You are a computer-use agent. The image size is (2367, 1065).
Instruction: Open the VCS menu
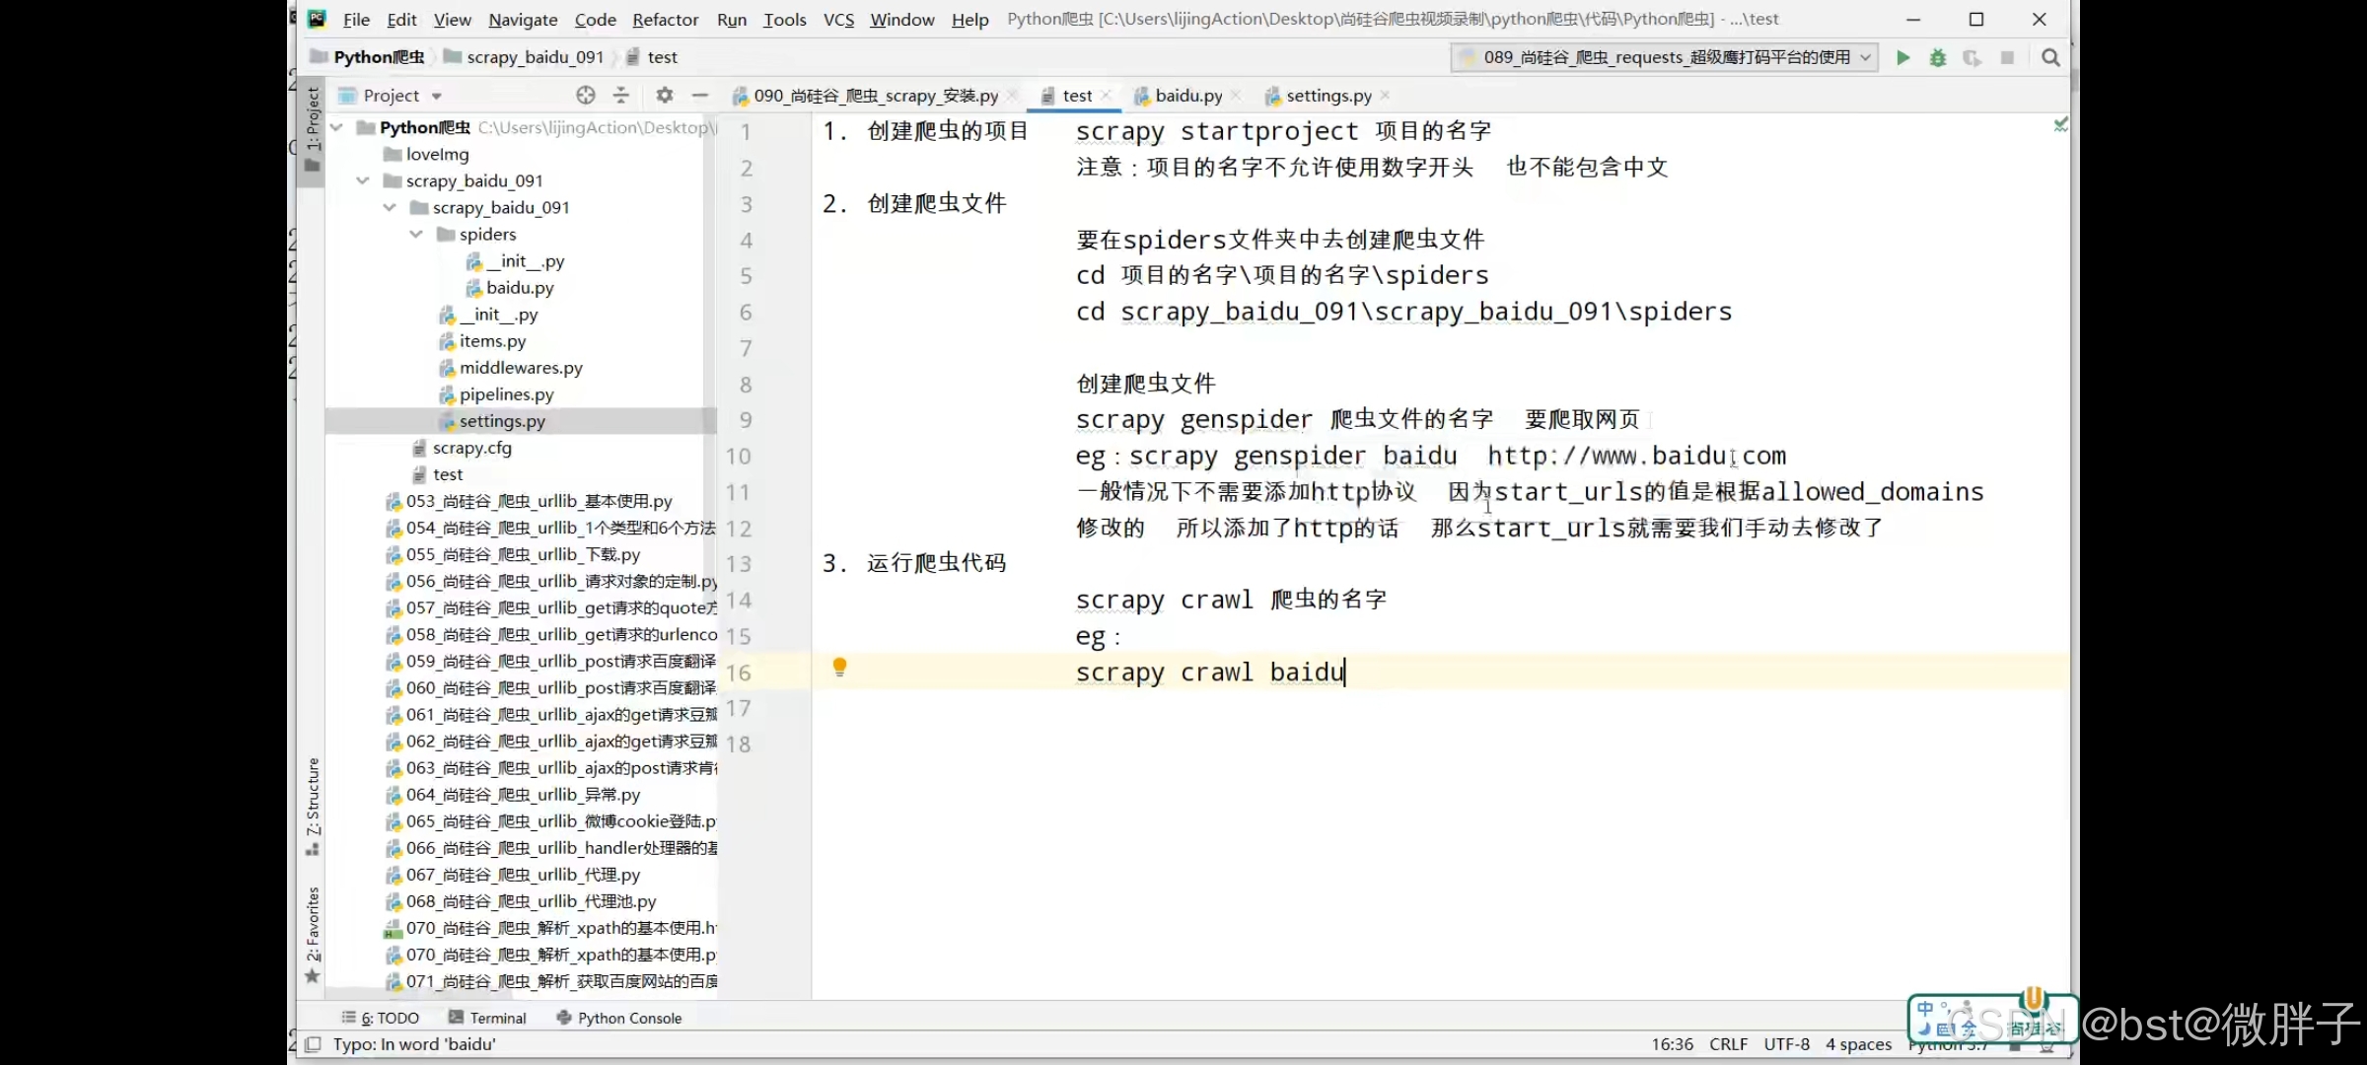pyautogui.click(x=838, y=19)
